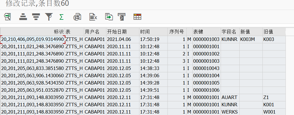The width and height of the screenshot is (294, 115).
Task: Click the time cell 17:50:19
Action: (153, 39)
